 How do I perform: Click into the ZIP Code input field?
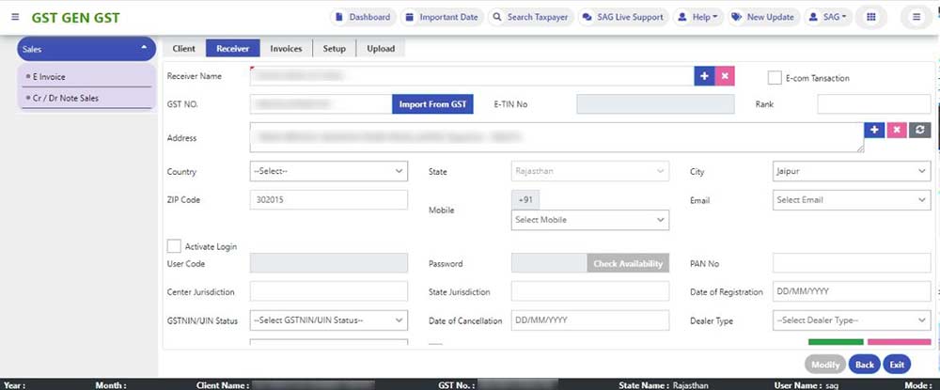click(328, 200)
